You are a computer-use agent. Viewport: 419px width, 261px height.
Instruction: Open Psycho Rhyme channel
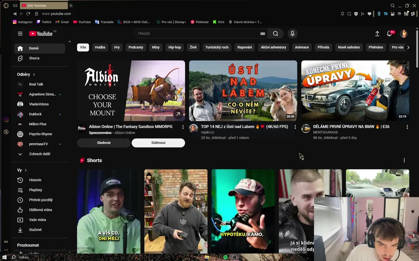[40, 134]
